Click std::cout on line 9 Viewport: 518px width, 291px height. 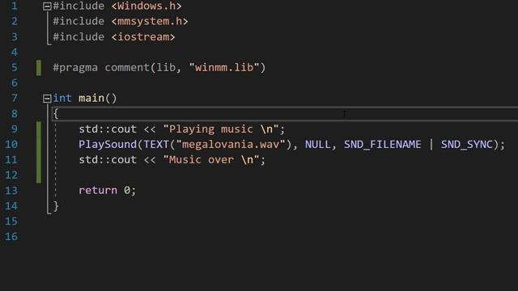pos(108,129)
